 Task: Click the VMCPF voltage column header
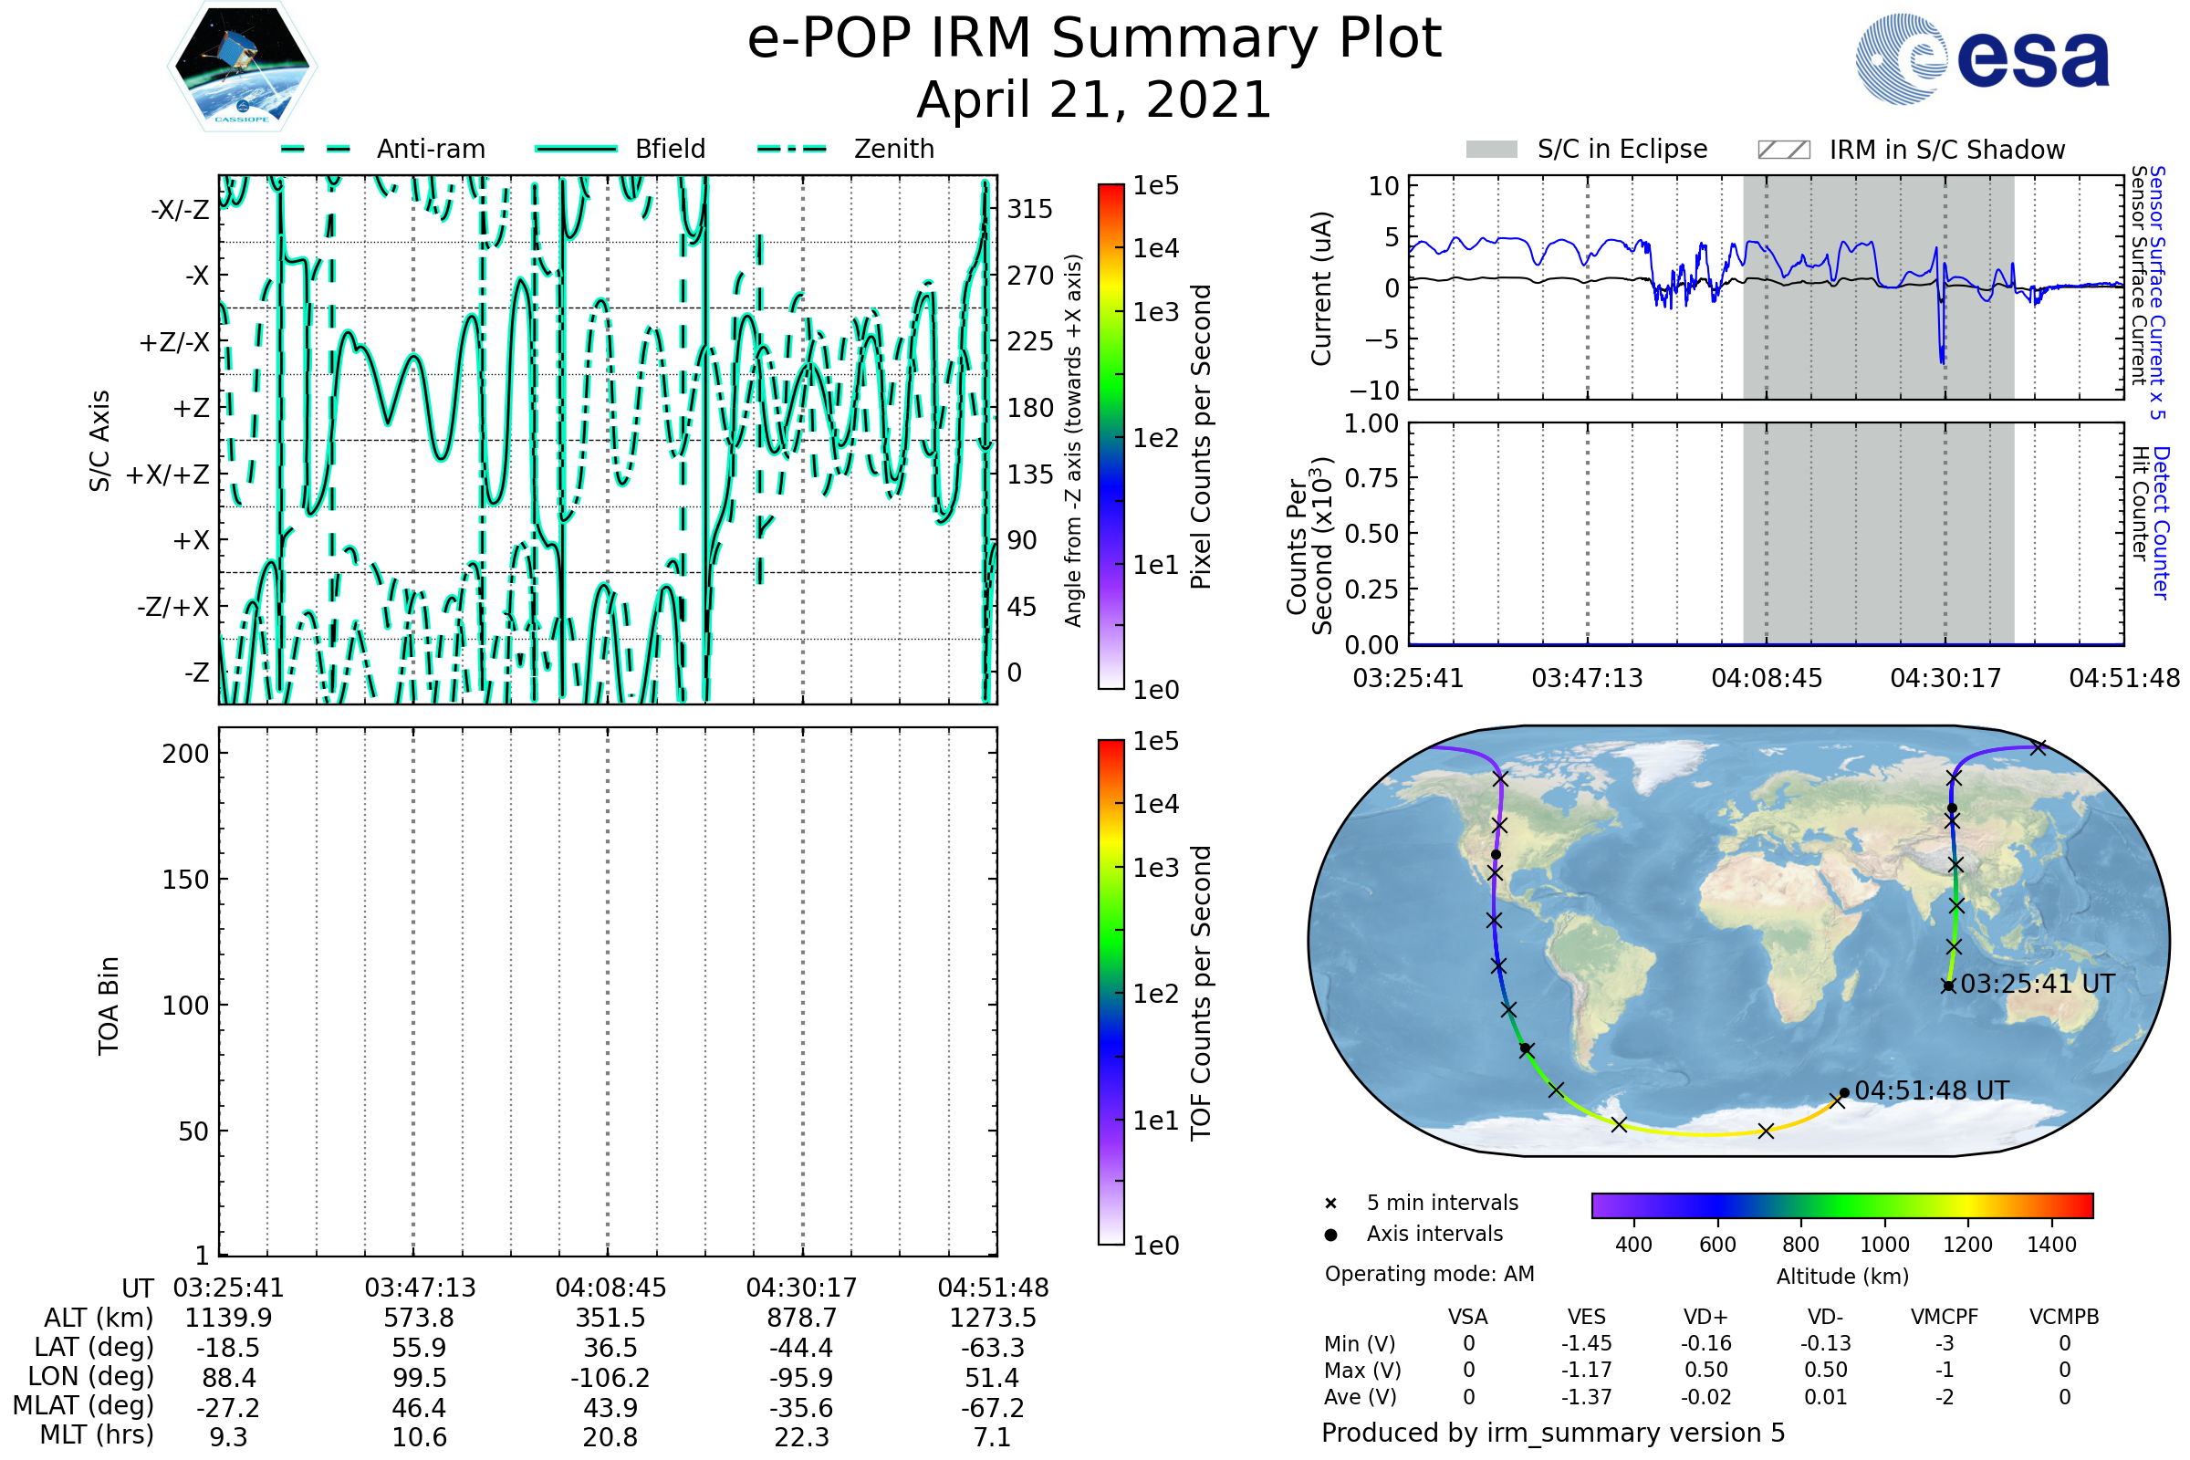pos(1945,1317)
